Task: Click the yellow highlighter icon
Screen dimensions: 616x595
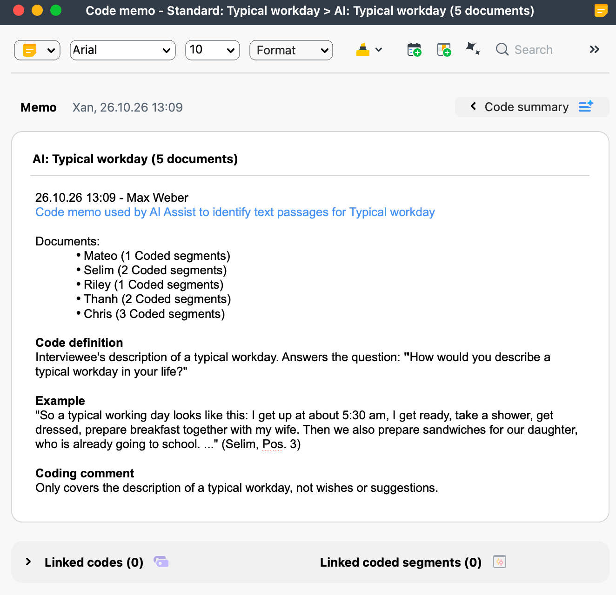Action: (x=363, y=50)
